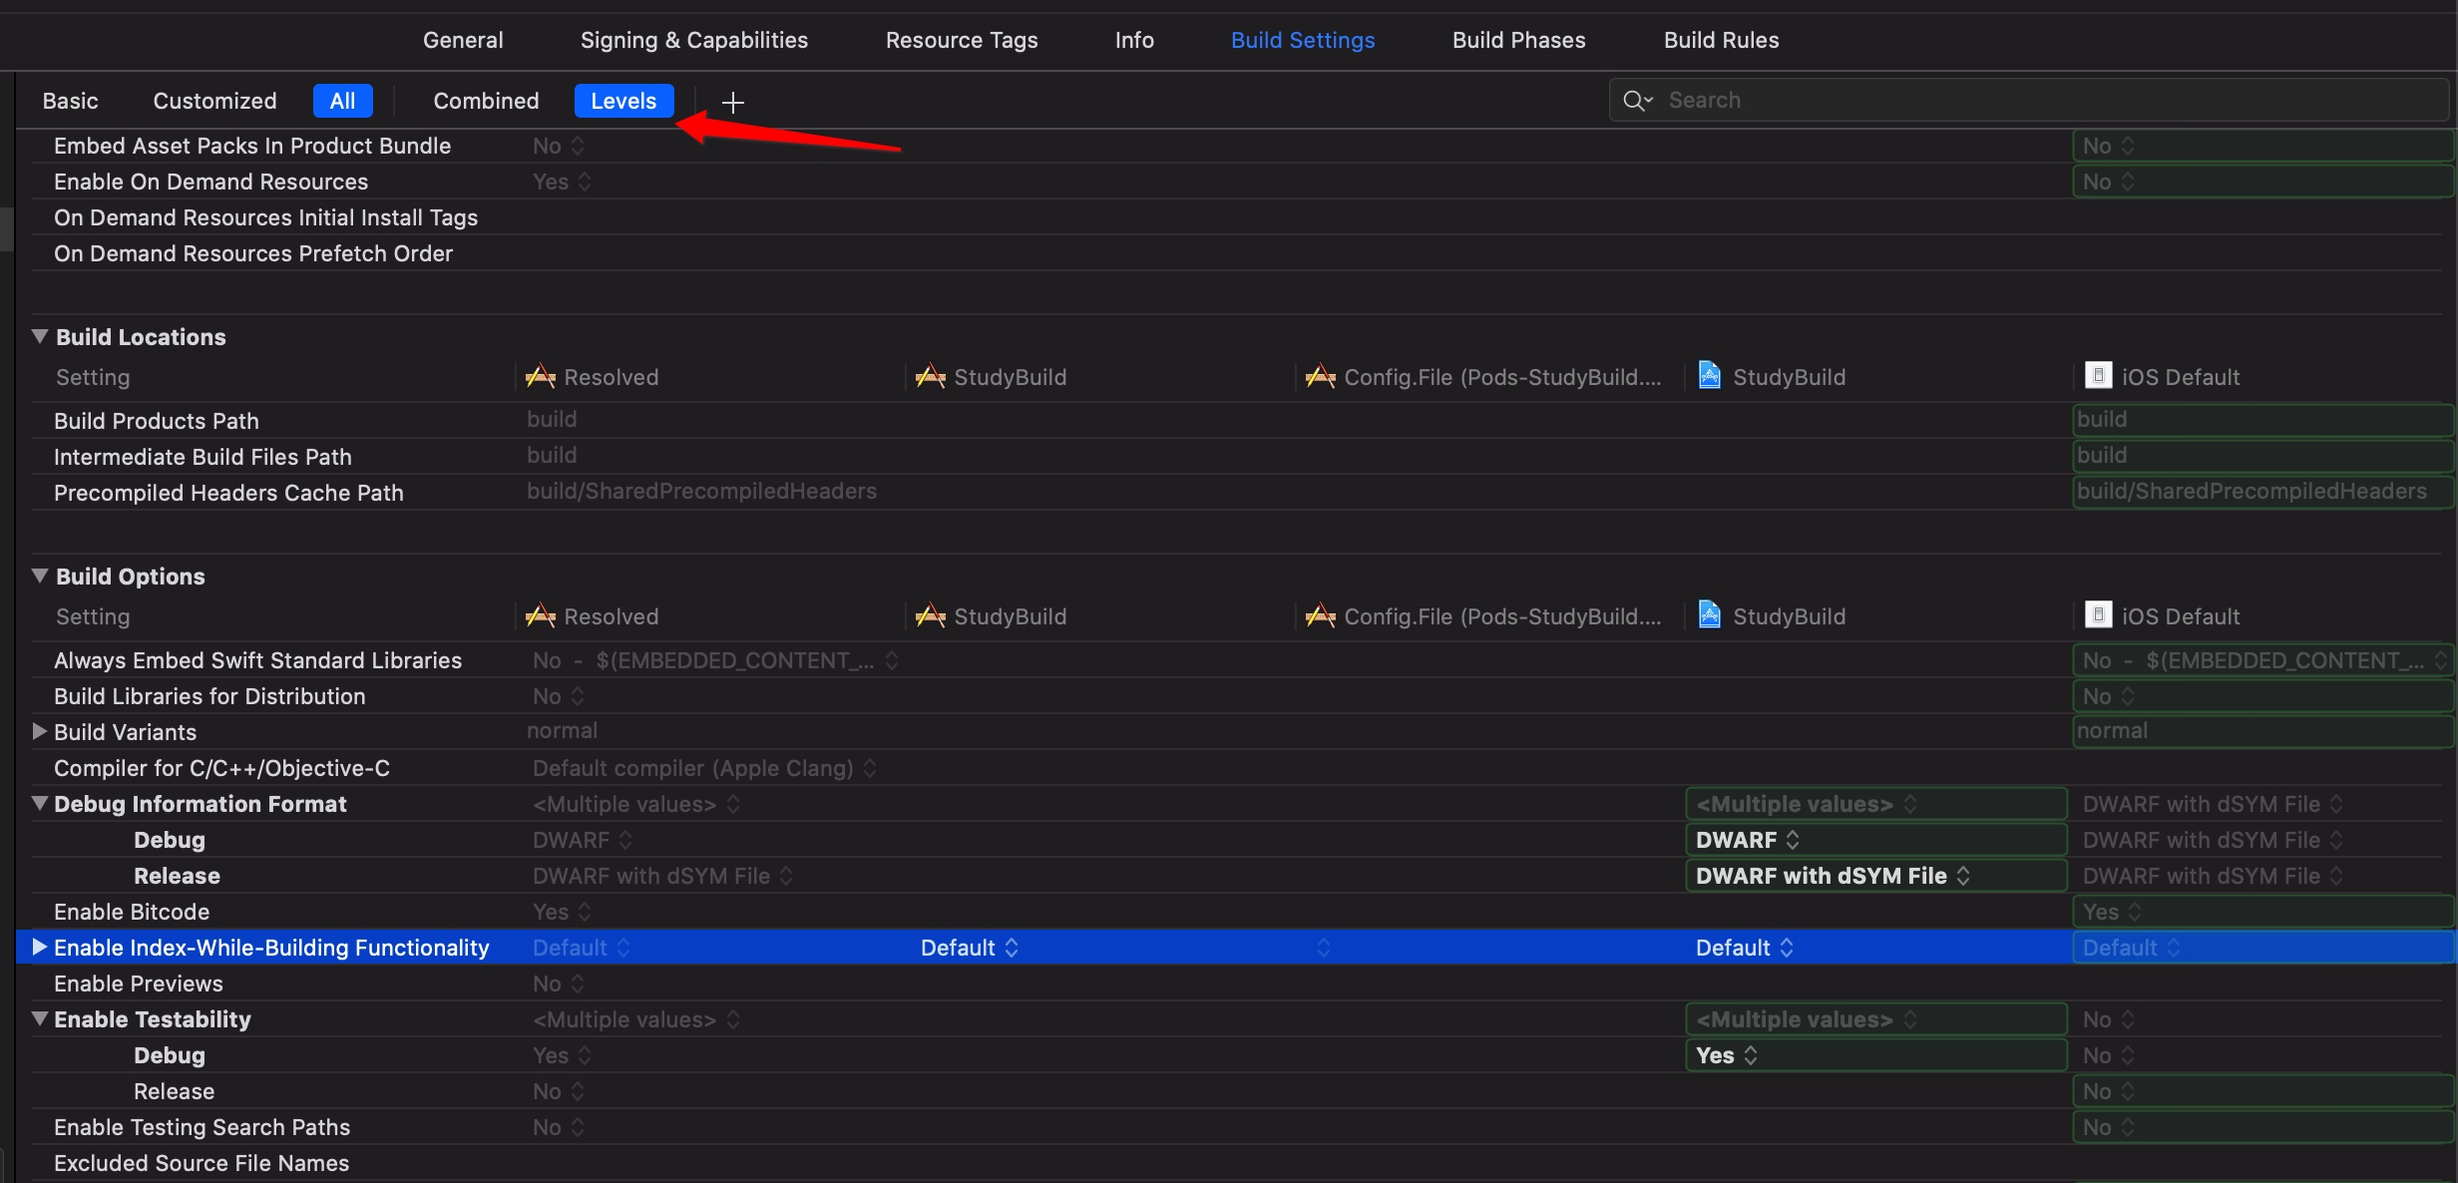
Task: Collapse the Build Locations section
Action: tap(40, 336)
